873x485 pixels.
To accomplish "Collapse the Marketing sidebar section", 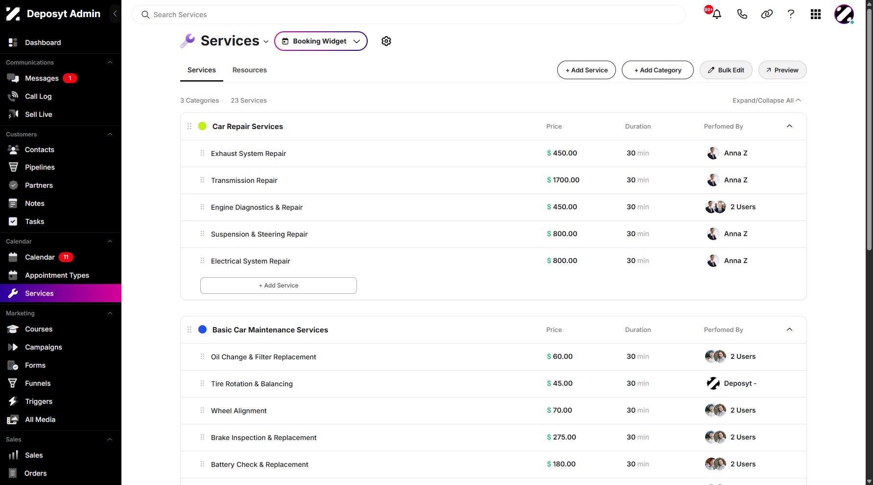I will click(x=110, y=313).
